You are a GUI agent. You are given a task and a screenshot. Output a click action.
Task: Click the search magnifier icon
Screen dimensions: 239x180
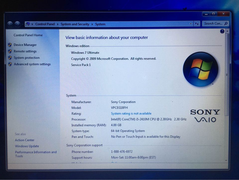pyautogui.click(x=226, y=23)
